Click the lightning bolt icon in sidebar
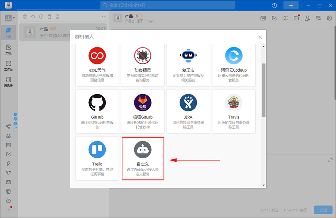The height and width of the screenshot is (218, 336). pyautogui.click(x=8, y=163)
